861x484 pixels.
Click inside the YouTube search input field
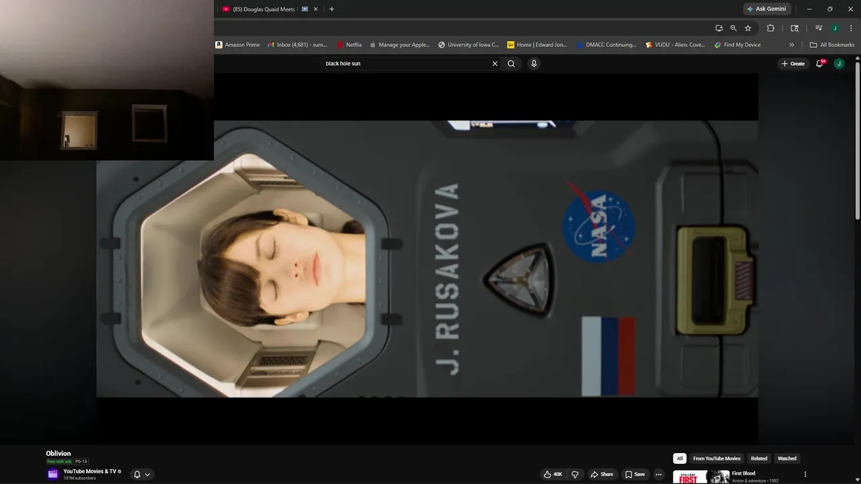407,64
